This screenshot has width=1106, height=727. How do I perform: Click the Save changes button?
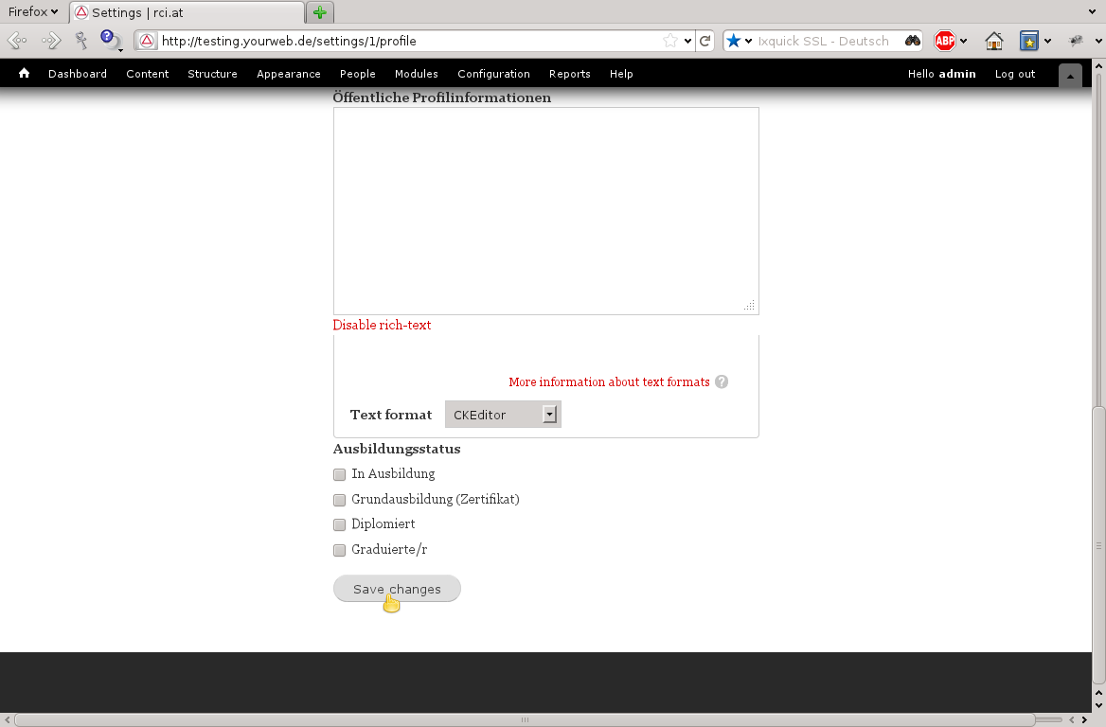click(397, 588)
